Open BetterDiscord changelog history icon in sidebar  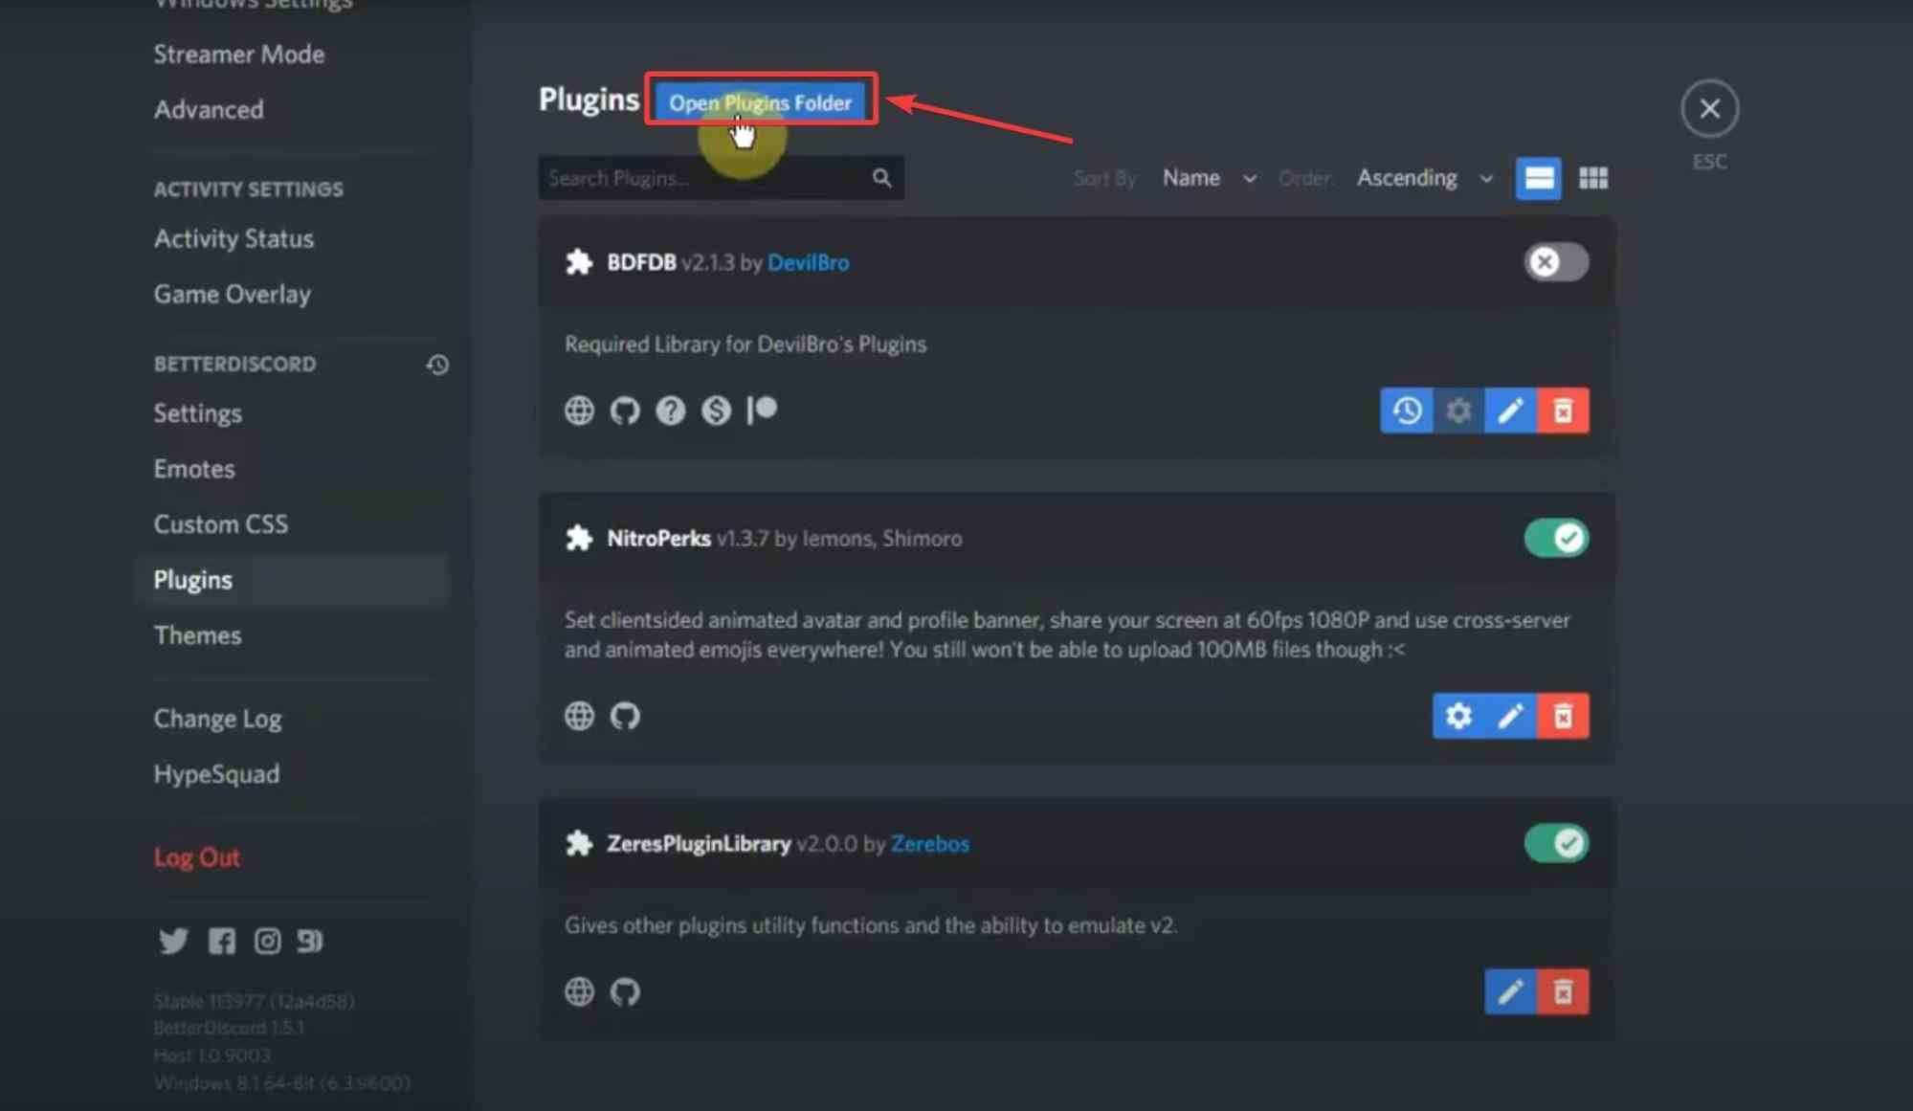point(437,365)
